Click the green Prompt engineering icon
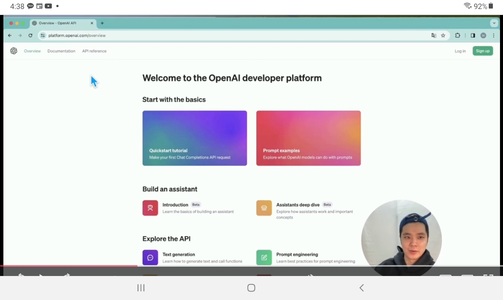The image size is (503, 300). pos(264,258)
